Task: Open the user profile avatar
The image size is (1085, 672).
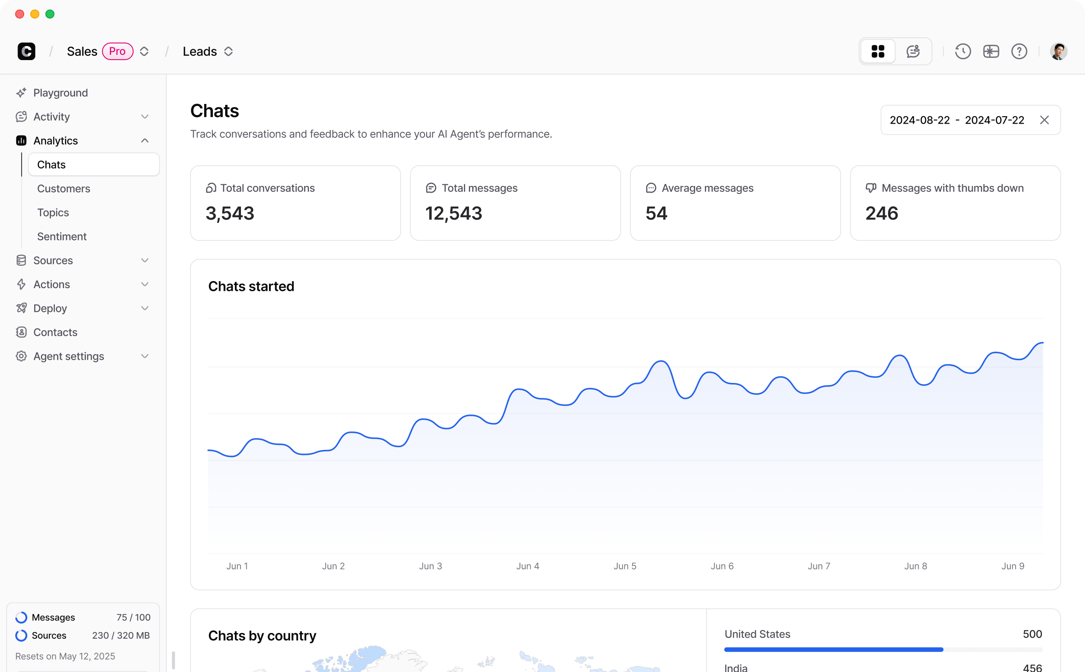Action: tap(1059, 51)
